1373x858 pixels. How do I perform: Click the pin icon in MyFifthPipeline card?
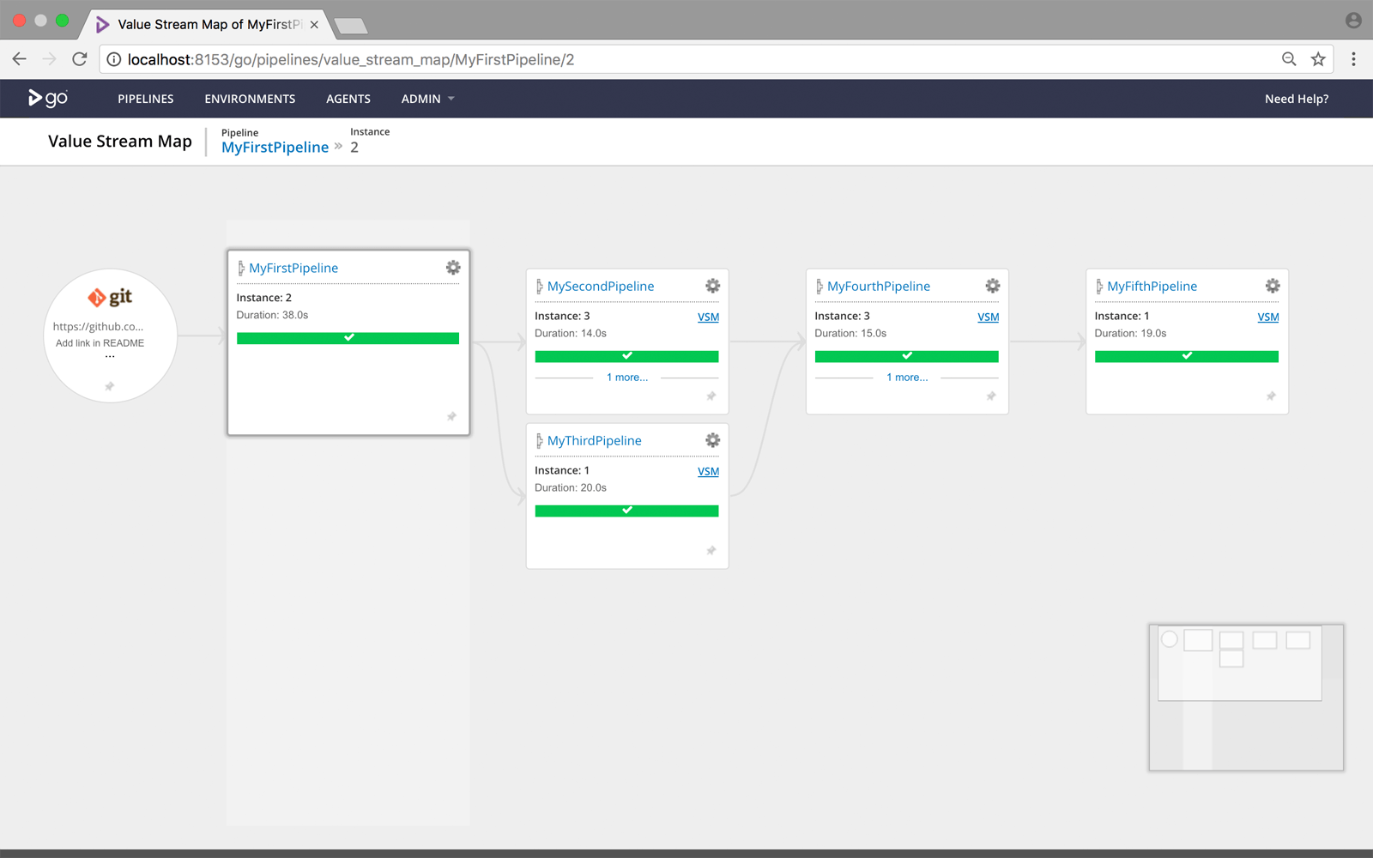(1270, 396)
